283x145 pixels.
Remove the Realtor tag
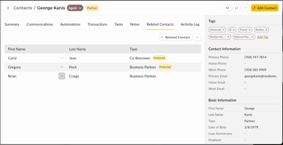click(266, 30)
